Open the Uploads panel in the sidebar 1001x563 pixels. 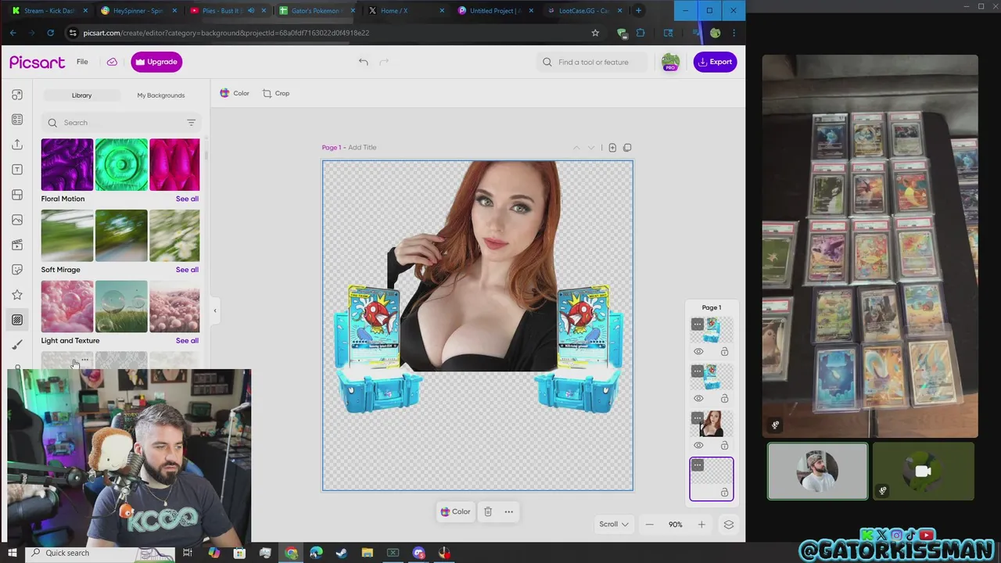pos(17,145)
